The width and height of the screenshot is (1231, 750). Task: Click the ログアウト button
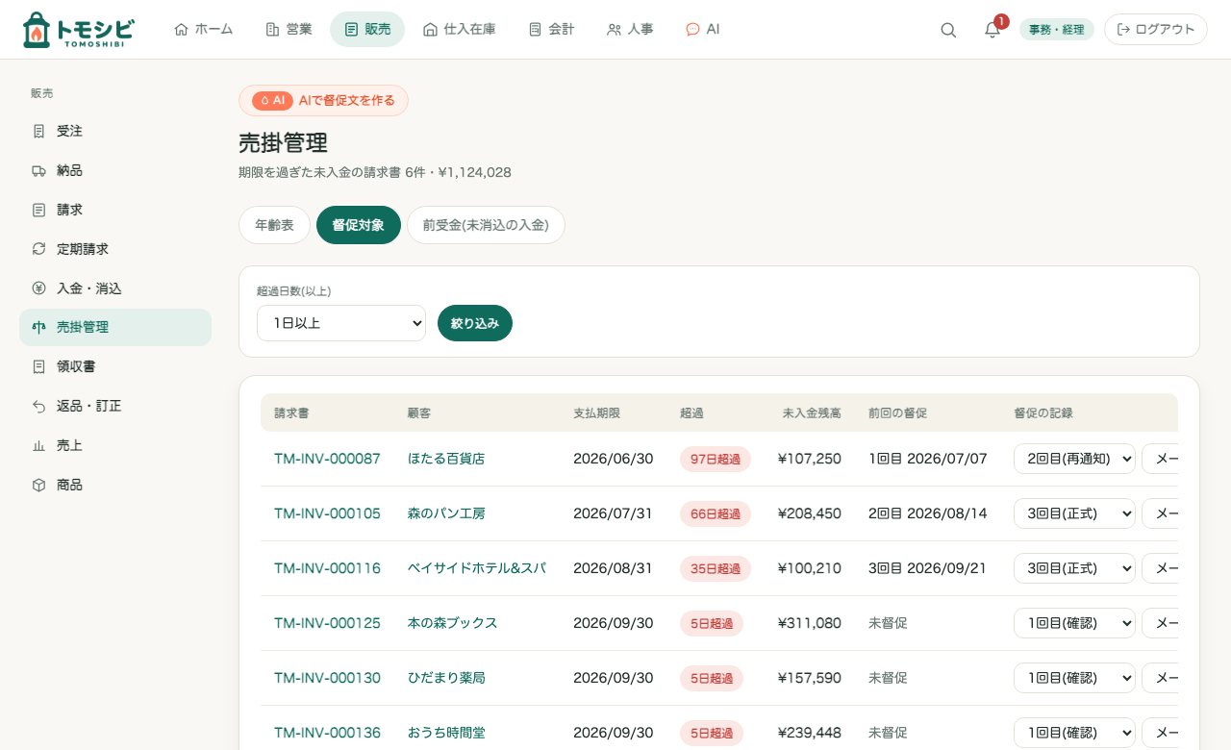[1156, 30]
